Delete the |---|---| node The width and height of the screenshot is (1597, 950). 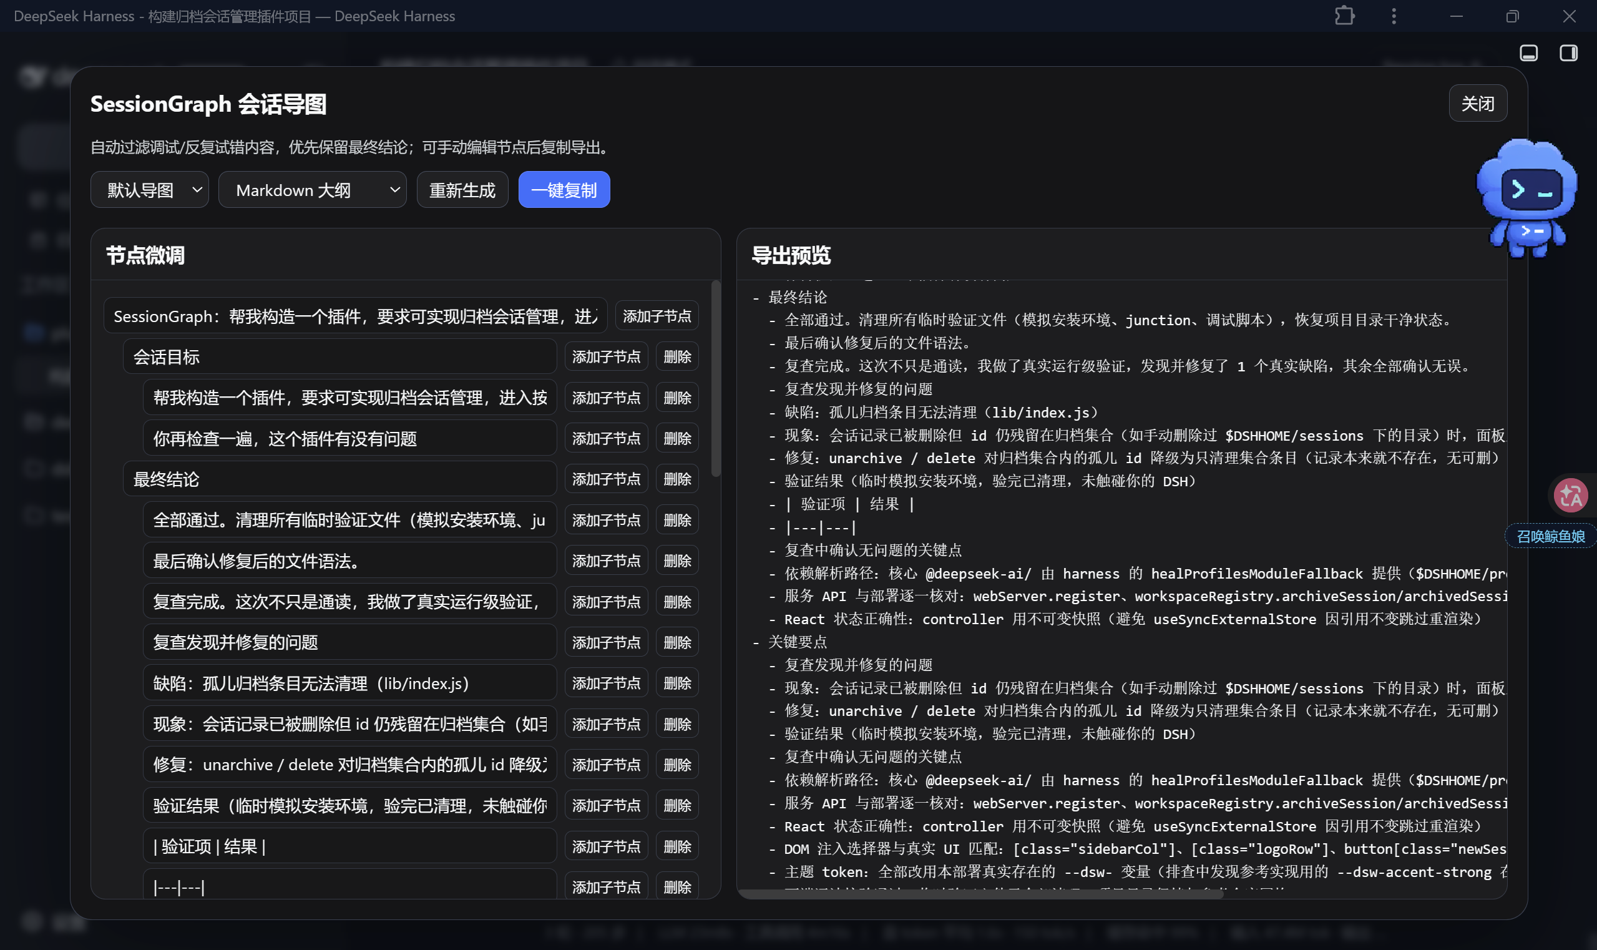click(x=677, y=886)
